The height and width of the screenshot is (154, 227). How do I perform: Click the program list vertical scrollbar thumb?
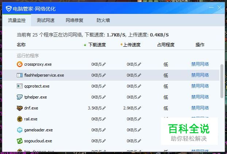pyautogui.click(x=222, y=81)
